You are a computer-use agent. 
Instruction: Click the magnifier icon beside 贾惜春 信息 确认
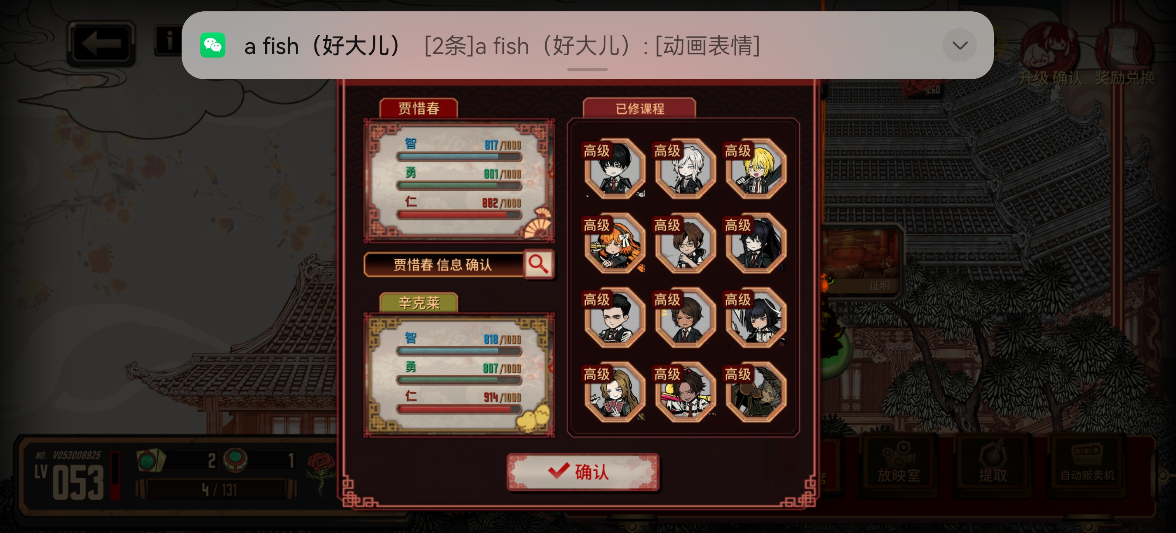click(539, 264)
